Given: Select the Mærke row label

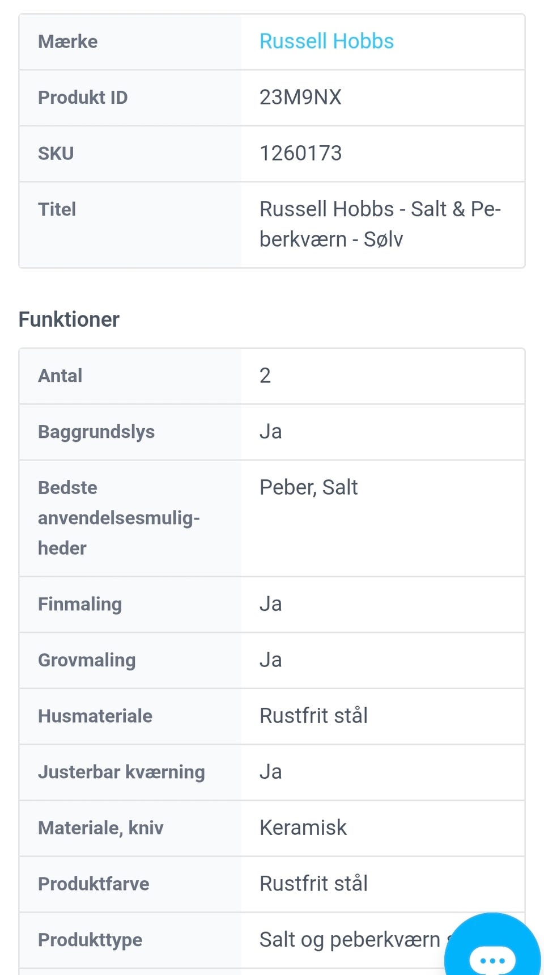Looking at the screenshot, I should tap(68, 41).
